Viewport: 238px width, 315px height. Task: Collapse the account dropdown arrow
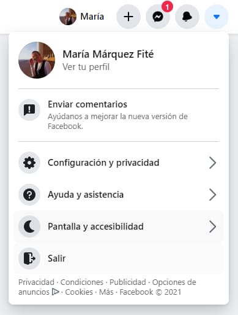(217, 17)
